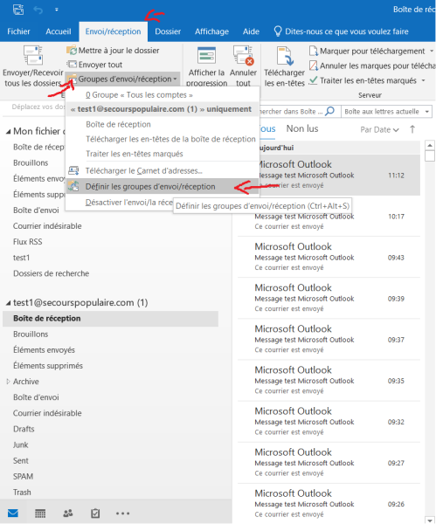The height and width of the screenshot is (524, 436).
Task: Collapse test1@secourspopulaire.com account tree
Action: pos(8,303)
